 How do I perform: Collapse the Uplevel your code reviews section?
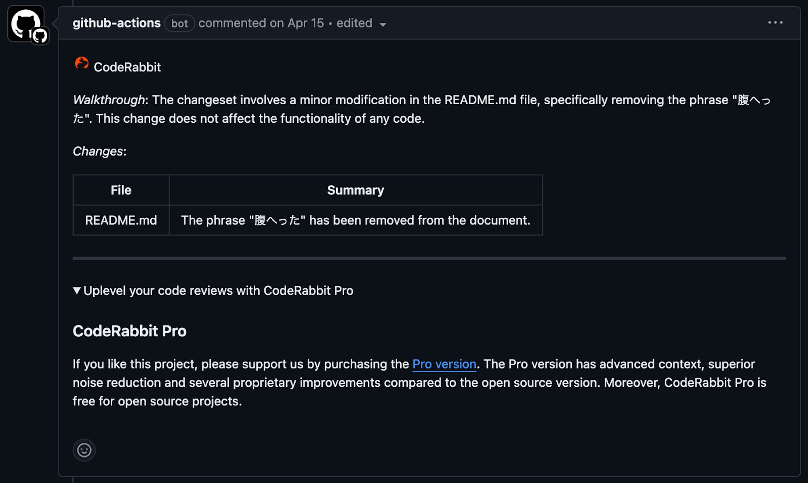pyautogui.click(x=77, y=290)
